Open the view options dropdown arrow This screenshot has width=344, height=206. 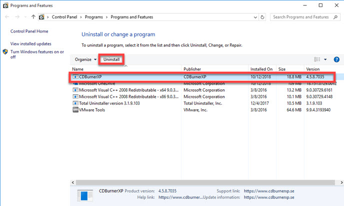[x=325, y=59]
